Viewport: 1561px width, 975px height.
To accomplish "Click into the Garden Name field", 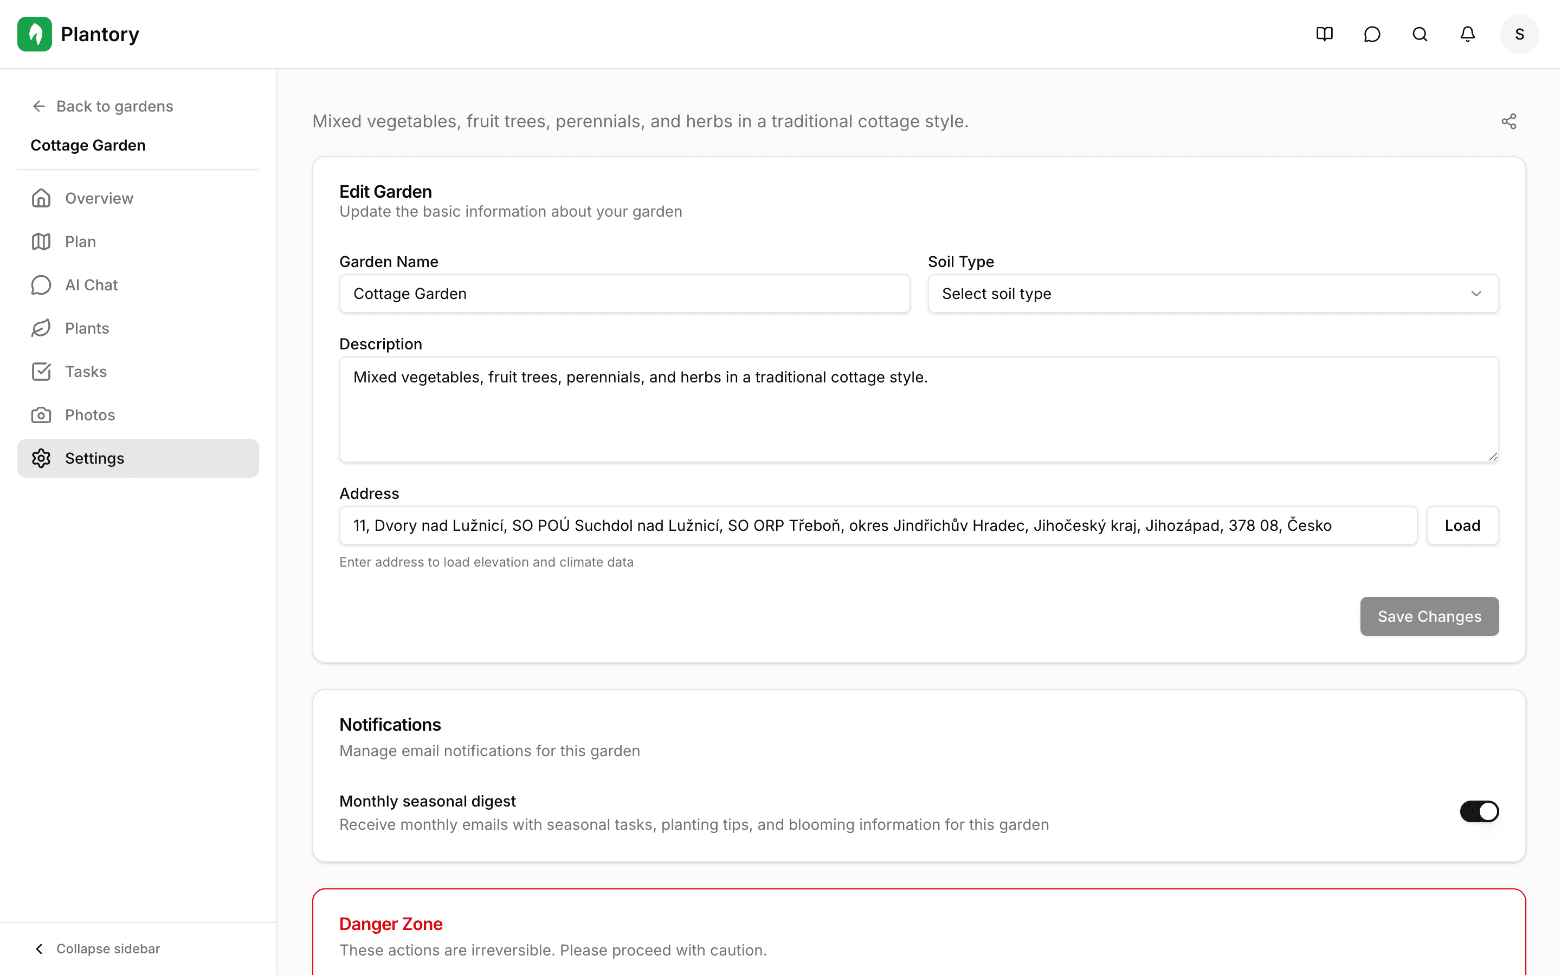I will click(x=624, y=294).
